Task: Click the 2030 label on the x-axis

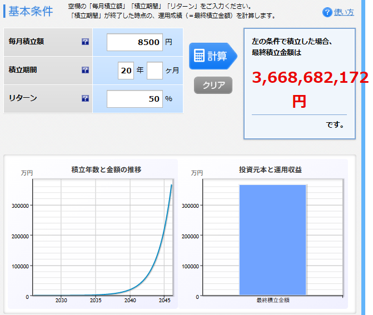Action: coord(61,301)
